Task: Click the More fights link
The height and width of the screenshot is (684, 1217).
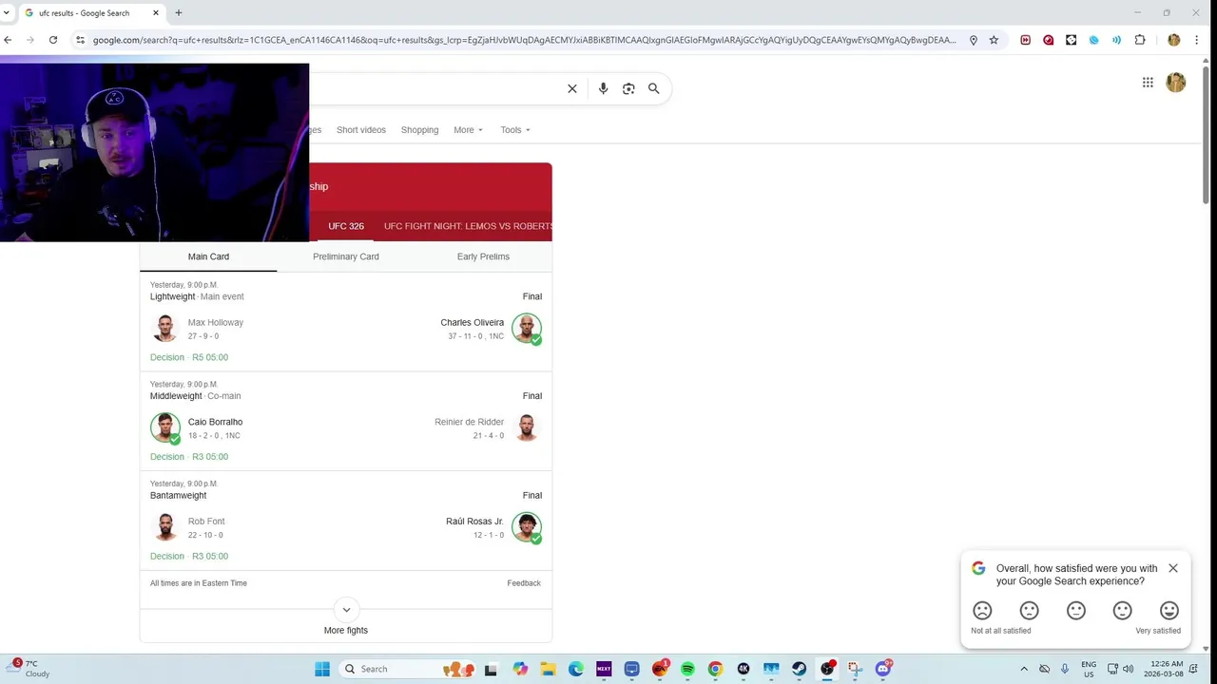Action: click(346, 630)
